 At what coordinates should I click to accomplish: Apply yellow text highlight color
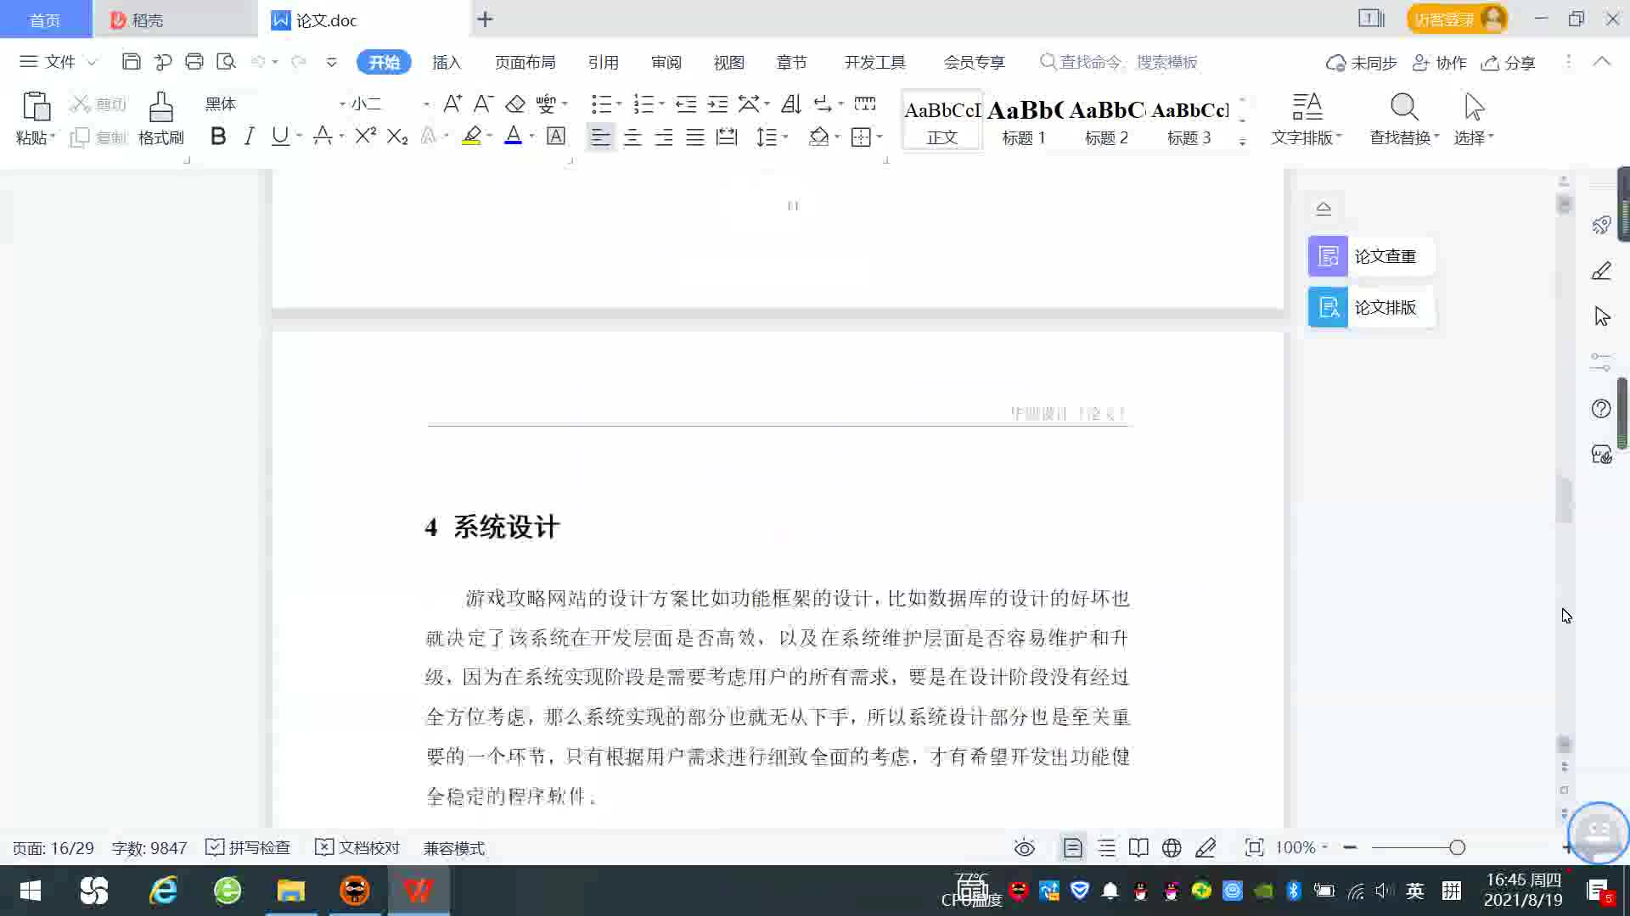[472, 136]
